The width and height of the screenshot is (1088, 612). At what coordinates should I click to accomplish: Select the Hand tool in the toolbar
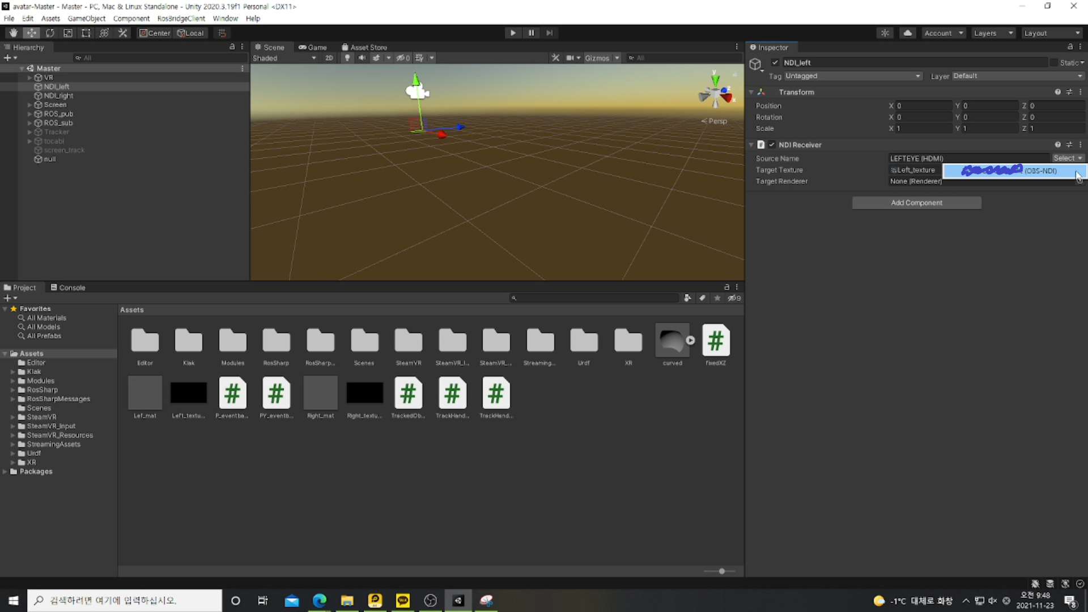click(13, 32)
